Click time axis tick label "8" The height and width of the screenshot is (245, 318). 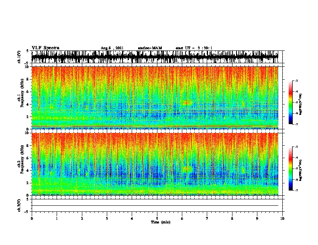(232, 219)
